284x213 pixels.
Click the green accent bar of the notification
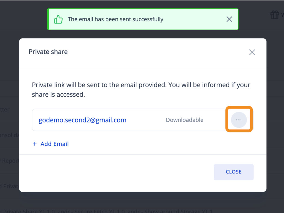click(48, 19)
